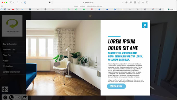Click the greece360.gr address bar

pos(88,3)
